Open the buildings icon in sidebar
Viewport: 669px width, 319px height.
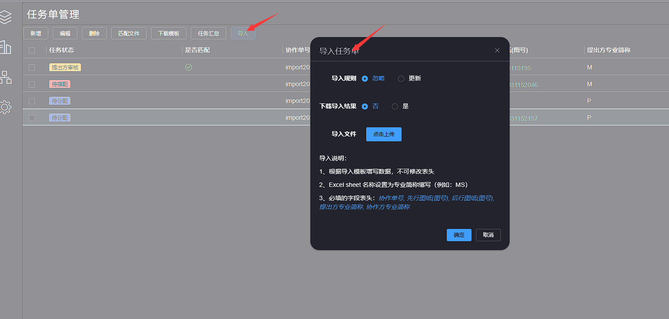5,47
